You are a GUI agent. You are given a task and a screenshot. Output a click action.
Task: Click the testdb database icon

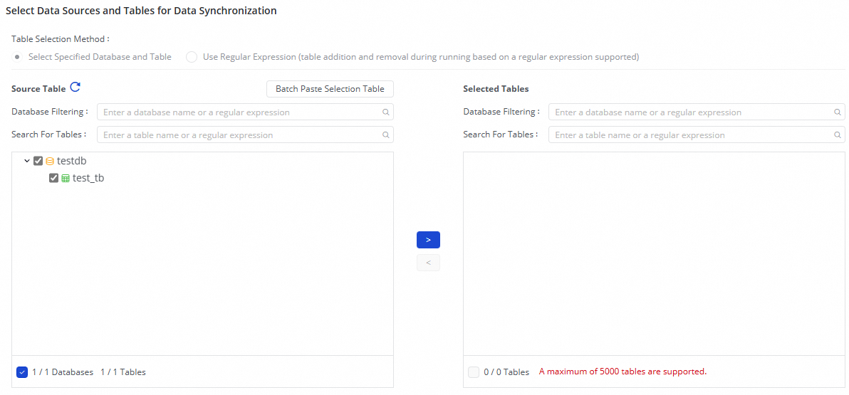point(50,162)
